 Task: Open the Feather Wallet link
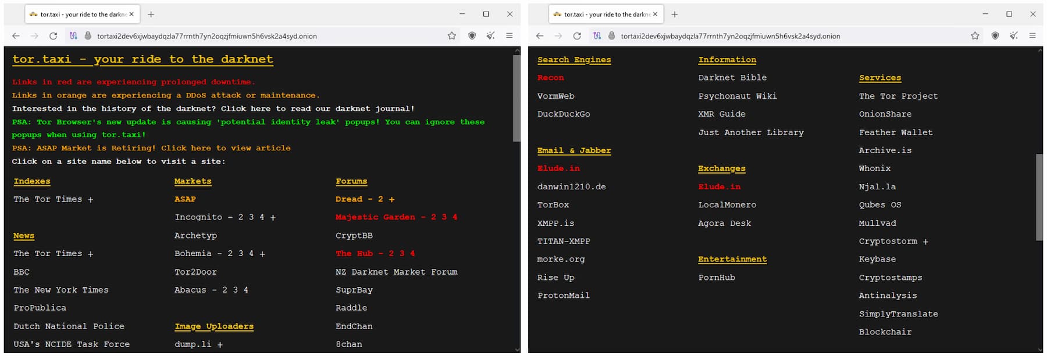click(896, 132)
